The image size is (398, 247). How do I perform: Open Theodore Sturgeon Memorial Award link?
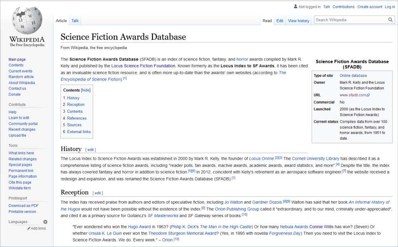(x=182, y=233)
